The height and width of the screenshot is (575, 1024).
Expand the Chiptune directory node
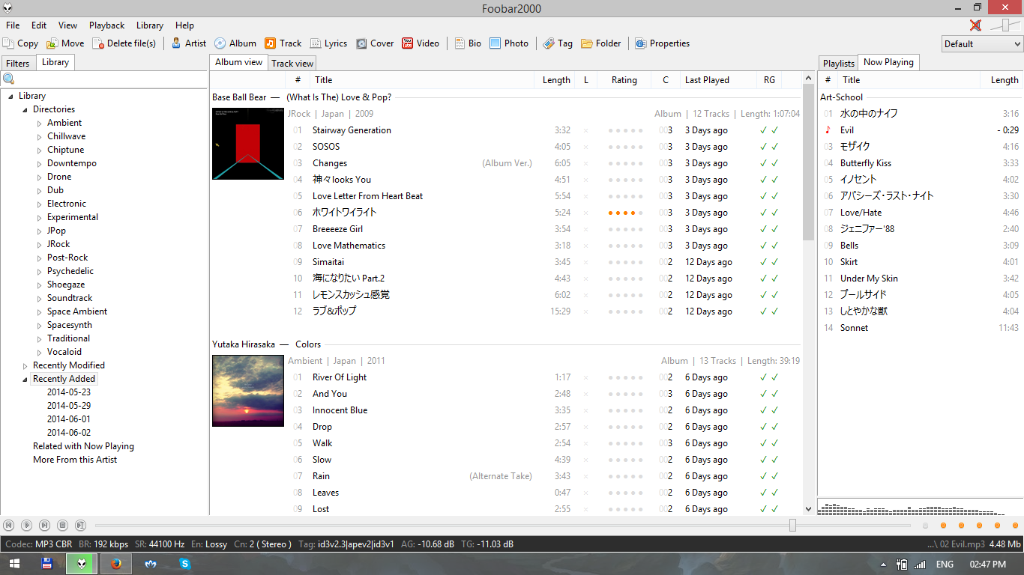coord(40,150)
